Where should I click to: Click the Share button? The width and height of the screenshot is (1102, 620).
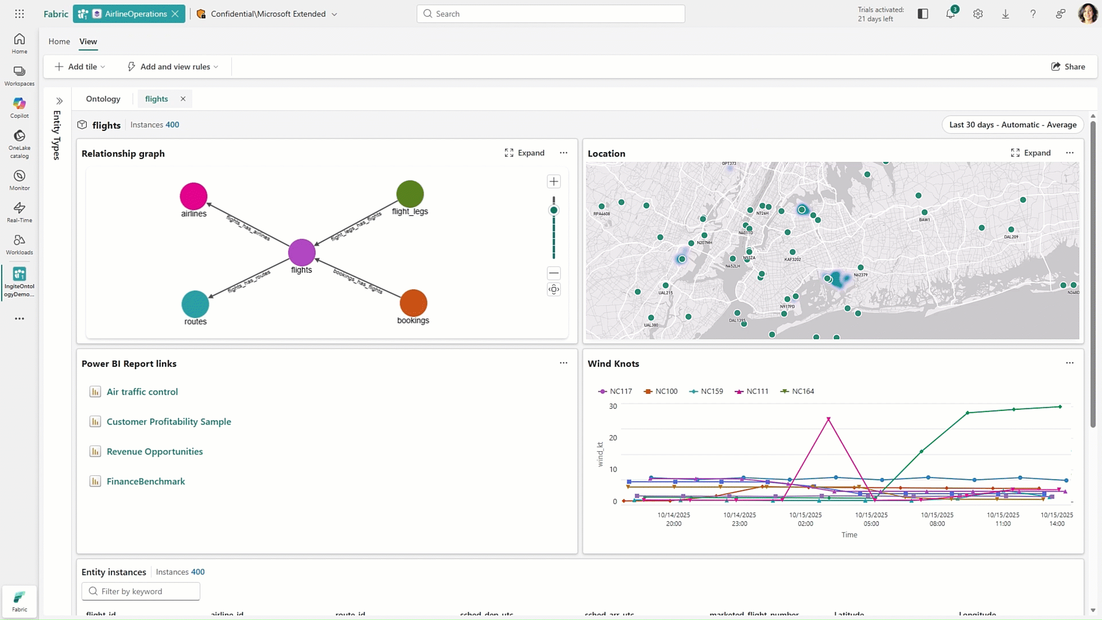(x=1069, y=67)
